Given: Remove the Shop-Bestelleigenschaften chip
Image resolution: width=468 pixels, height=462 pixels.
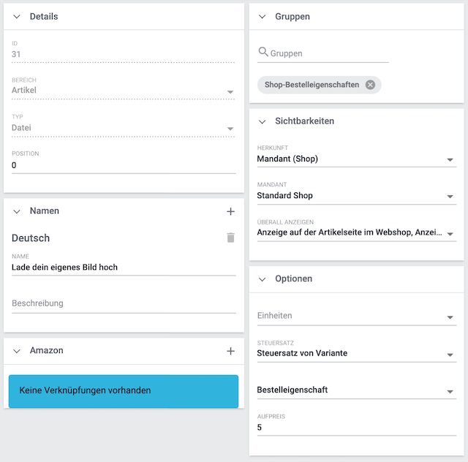Looking at the screenshot, I should point(370,85).
